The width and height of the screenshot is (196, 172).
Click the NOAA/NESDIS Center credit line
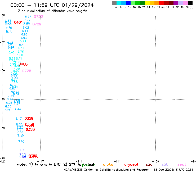click(106, 170)
